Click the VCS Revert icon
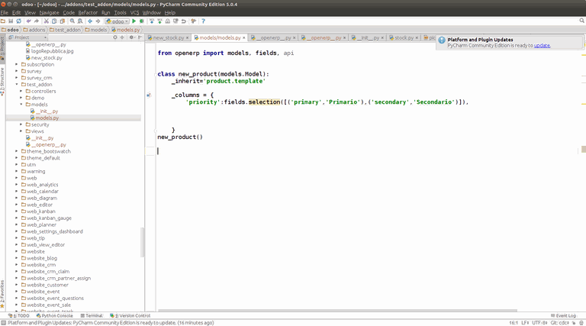This screenshot has height=326, width=586. (x=183, y=21)
